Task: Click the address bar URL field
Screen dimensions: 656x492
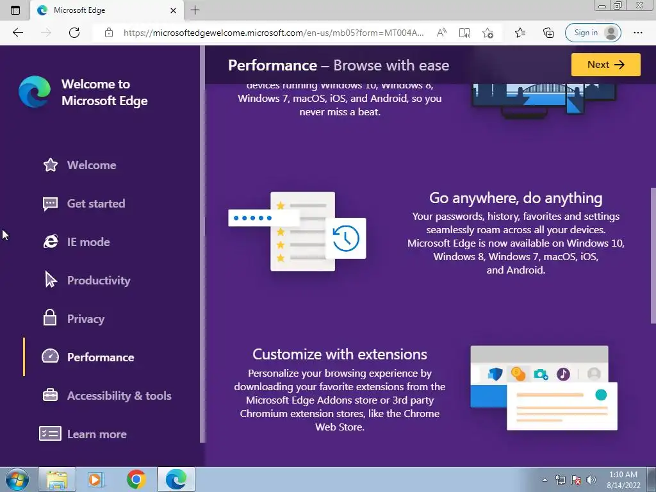Action: pyautogui.click(x=274, y=33)
